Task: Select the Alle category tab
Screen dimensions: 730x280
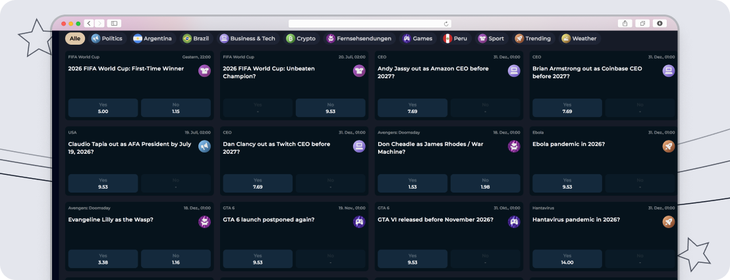Action: pyautogui.click(x=74, y=39)
